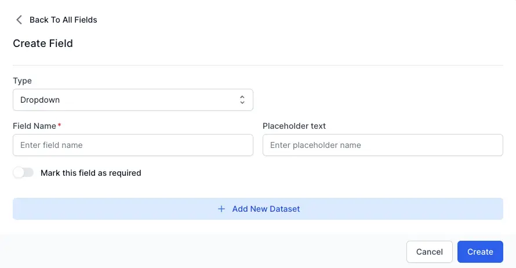Focus the Enter field name input
The width and height of the screenshot is (516, 268).
click(133, 145)
